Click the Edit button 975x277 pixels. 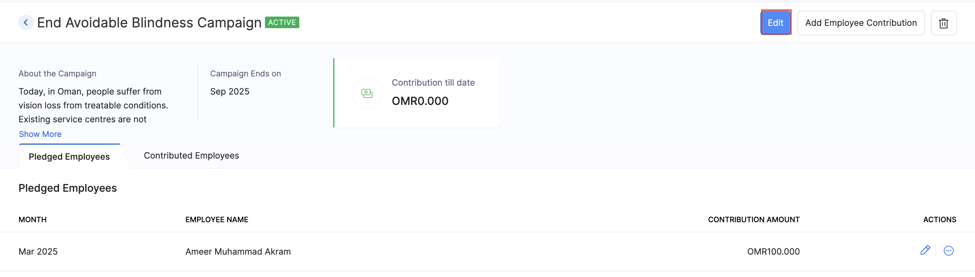(x=775, y=23)
